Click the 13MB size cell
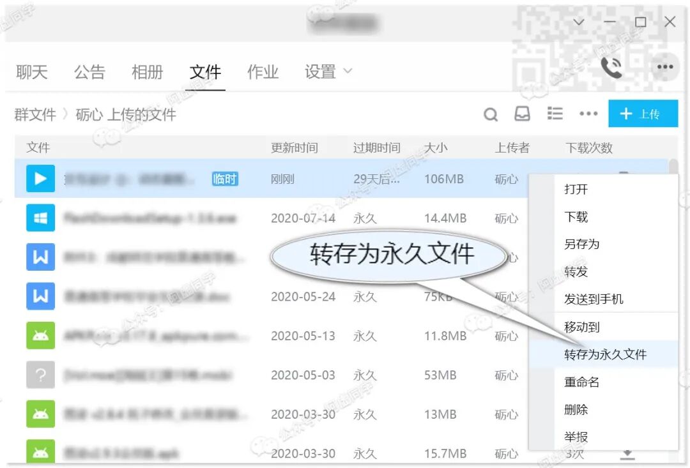 pyautogui.click(x=440, y=414)
